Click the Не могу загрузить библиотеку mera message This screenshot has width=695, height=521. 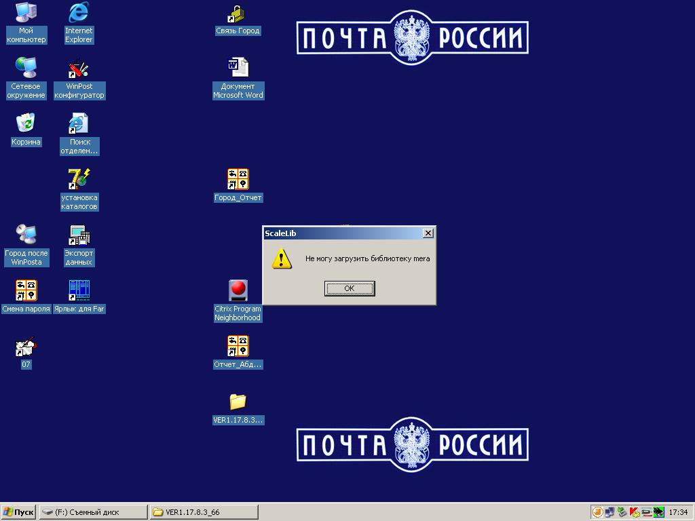(x=367, y=258)
